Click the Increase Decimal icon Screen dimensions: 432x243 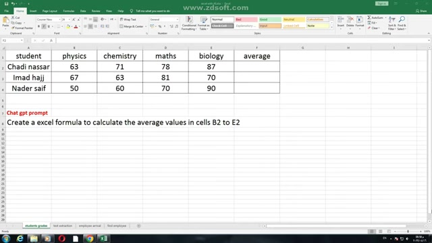(x=171, y=26)
